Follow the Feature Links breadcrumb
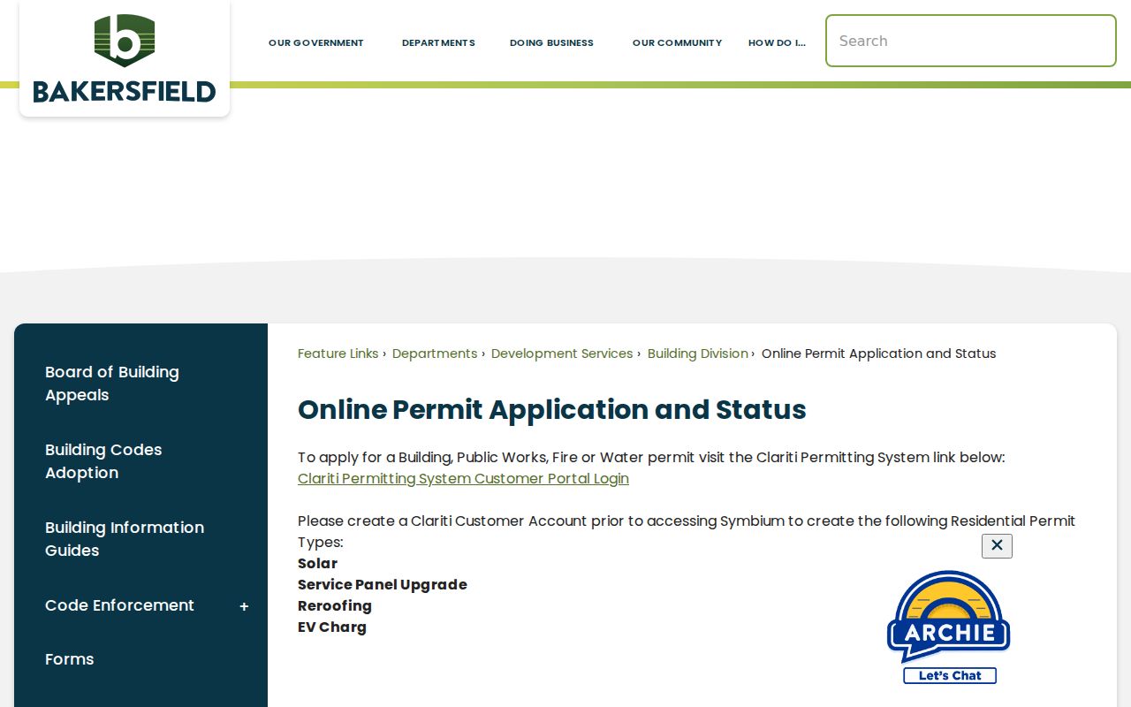 pos(338,353)
